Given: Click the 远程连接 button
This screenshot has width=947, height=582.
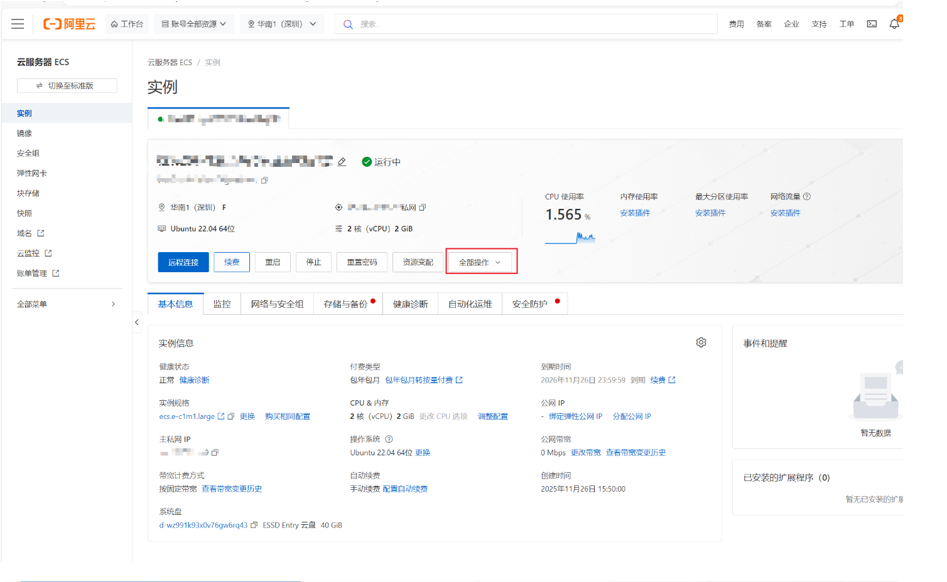Looking at the screenshot, I should tap(183, 262).
